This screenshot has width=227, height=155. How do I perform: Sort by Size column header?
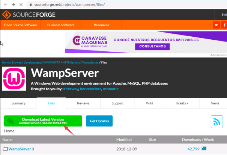coord(152,140)
